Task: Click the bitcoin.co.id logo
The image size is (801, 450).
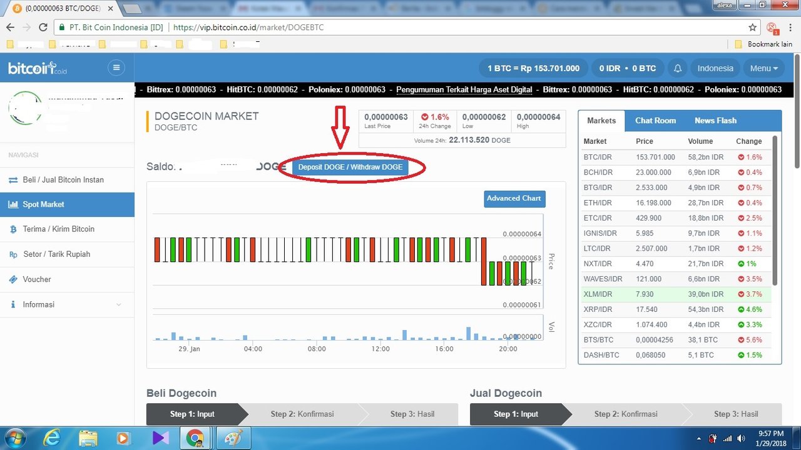Action: [x=38, y=68]
